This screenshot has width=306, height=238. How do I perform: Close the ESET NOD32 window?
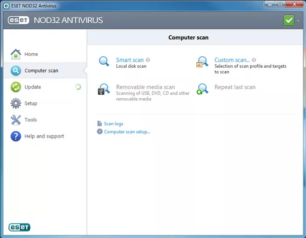click(295, 4)
